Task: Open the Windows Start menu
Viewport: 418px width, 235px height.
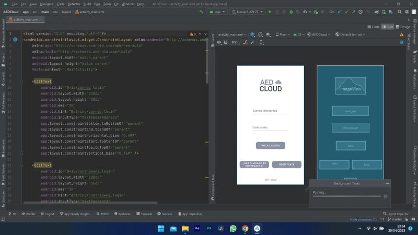Action: click(161, 228)
